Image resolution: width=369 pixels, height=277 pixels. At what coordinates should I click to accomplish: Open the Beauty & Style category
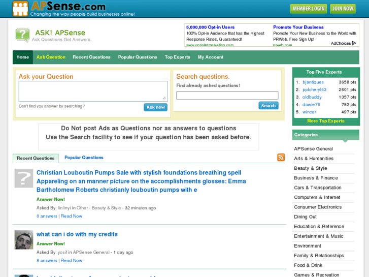tap(311, 168)
